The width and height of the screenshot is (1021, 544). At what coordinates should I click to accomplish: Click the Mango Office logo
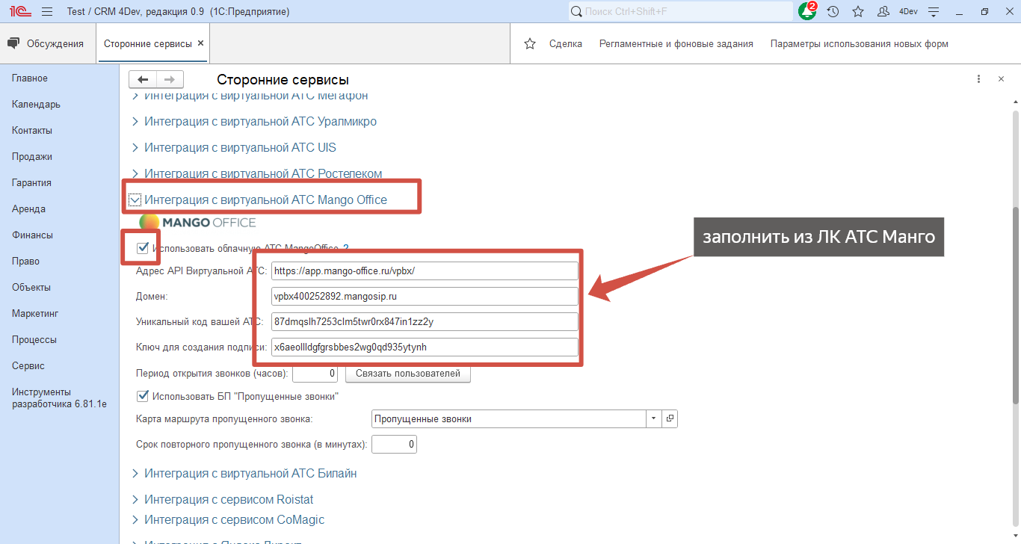(x=198, y=222)
